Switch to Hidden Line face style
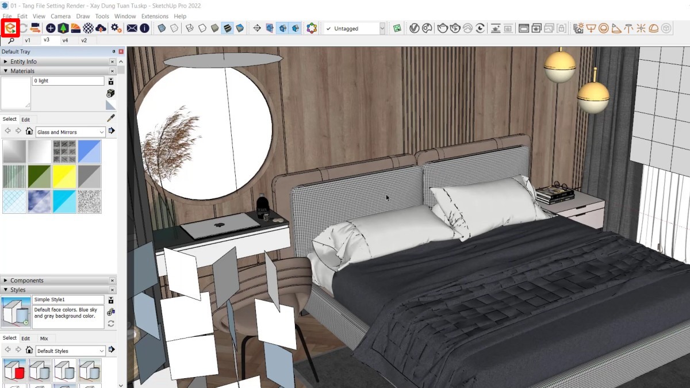690x388 pixels. 202,28
